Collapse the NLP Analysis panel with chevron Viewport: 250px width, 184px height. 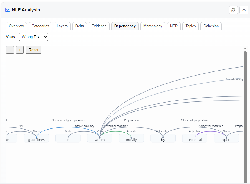click(x=244, y=10)
